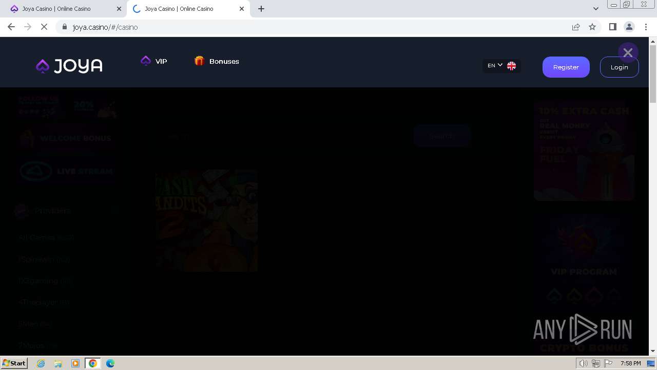The width and height of the screenshot is (657, 370).
Task: Click scrollbar down arrow
Action: click(x=653, y=351)
